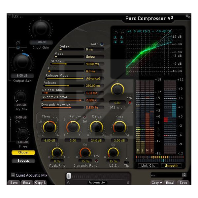Click the Ratio knob

(73, 127)
